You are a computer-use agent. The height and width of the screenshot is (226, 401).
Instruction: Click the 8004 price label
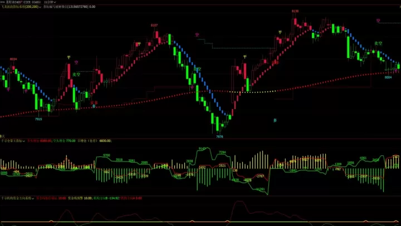point(388,77)
